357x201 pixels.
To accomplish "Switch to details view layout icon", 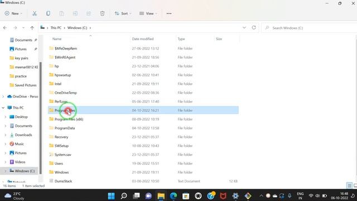I will click(x=349, y=186).
